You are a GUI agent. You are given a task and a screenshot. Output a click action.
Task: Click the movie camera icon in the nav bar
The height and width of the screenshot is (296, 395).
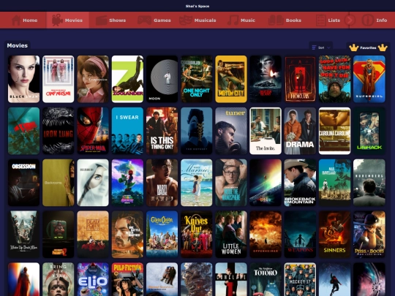57,20
